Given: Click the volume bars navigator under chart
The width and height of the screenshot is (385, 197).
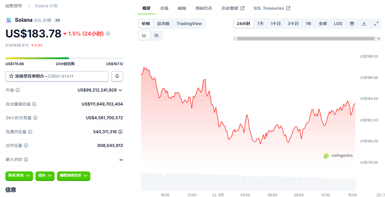Looking at the screenshot, I should pos(248,182).
